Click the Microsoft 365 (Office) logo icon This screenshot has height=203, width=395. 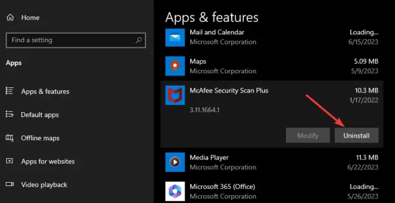click(175, 191)
